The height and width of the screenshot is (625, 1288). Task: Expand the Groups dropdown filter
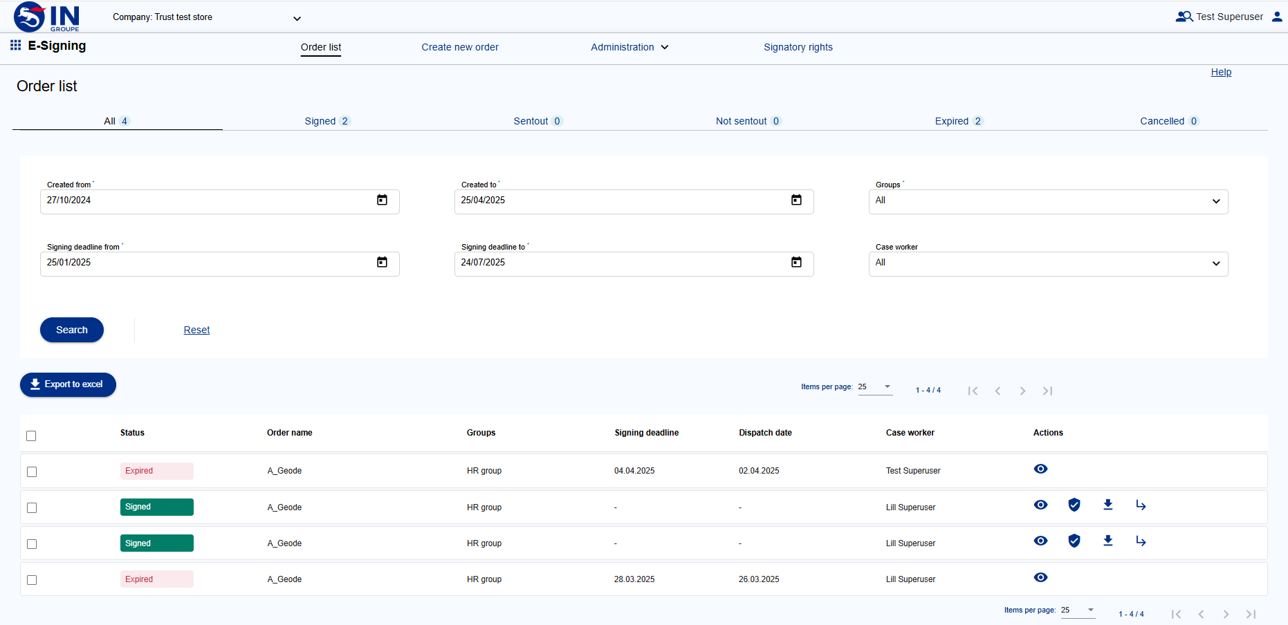(x=1048, y=201)
